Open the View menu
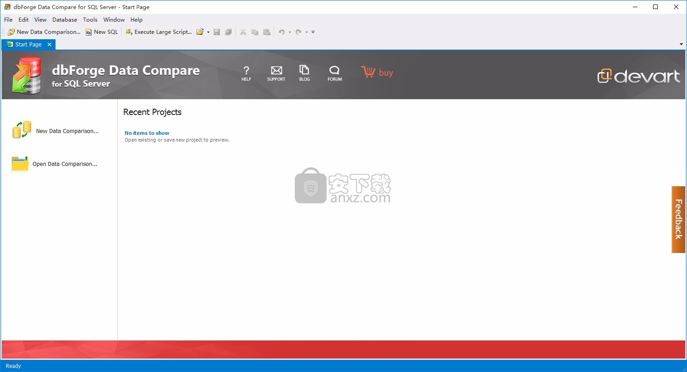Screen dimensions: 687x372 tap(41, 20)
